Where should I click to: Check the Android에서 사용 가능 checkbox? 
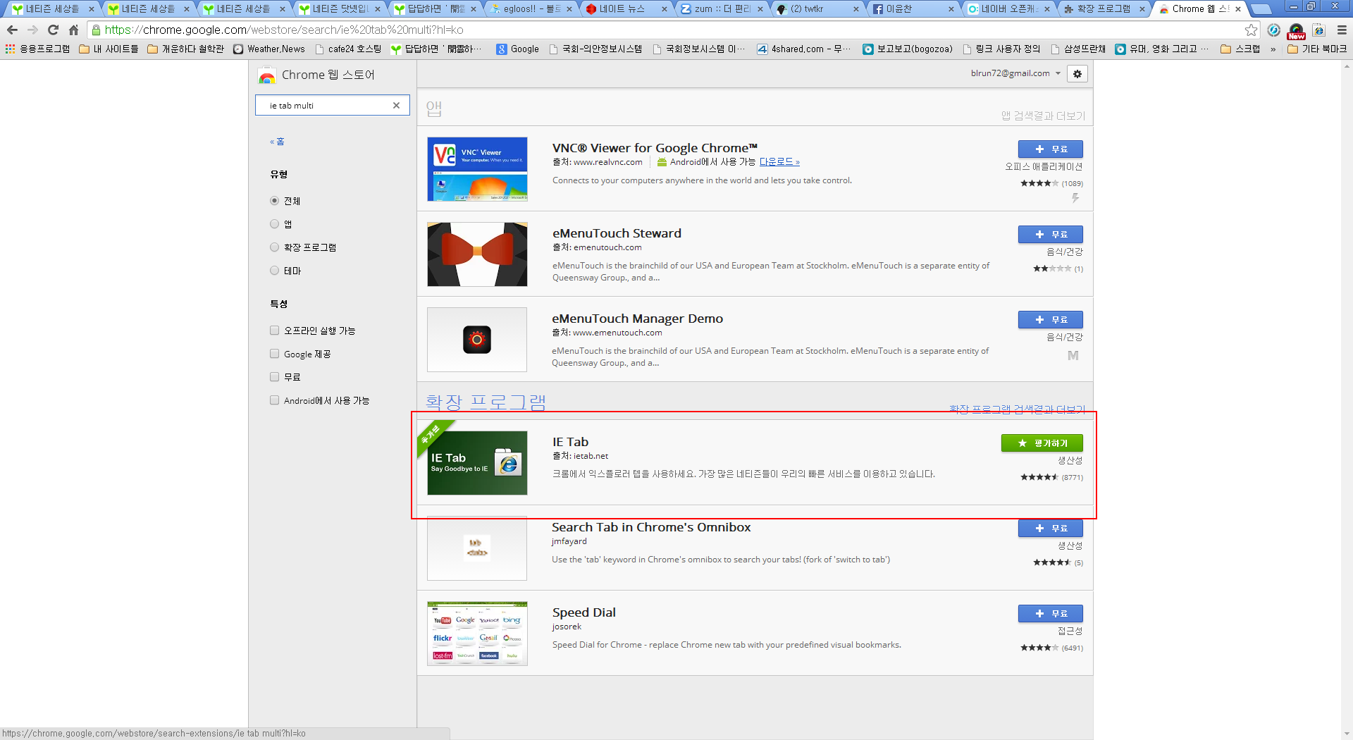pos(275,400)
